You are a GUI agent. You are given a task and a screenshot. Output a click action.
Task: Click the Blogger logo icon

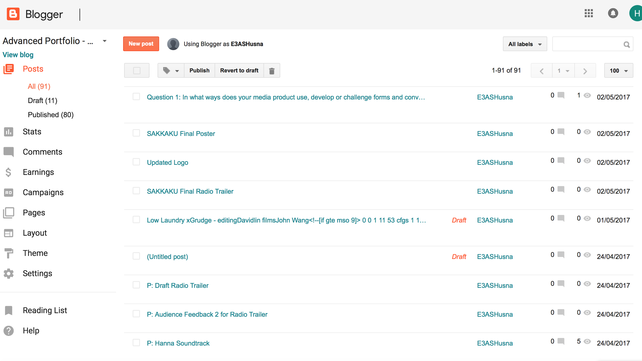click(x=13, y=14)
